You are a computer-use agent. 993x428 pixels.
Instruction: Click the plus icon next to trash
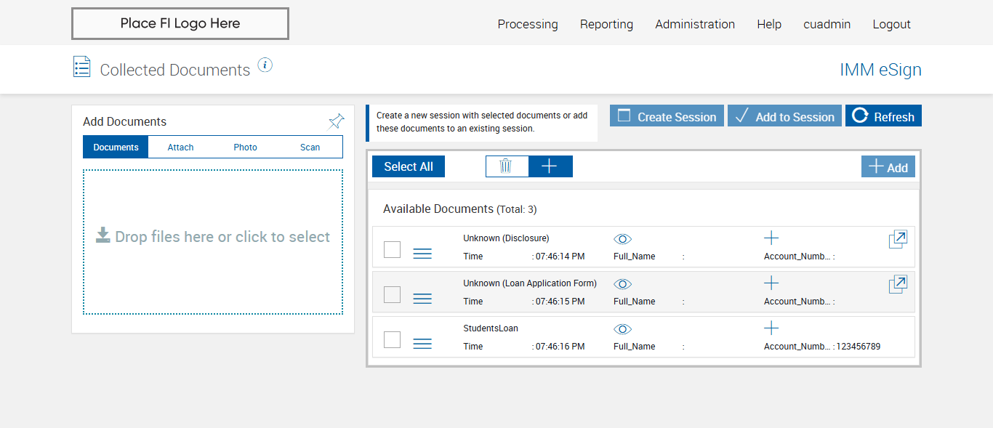550,166
